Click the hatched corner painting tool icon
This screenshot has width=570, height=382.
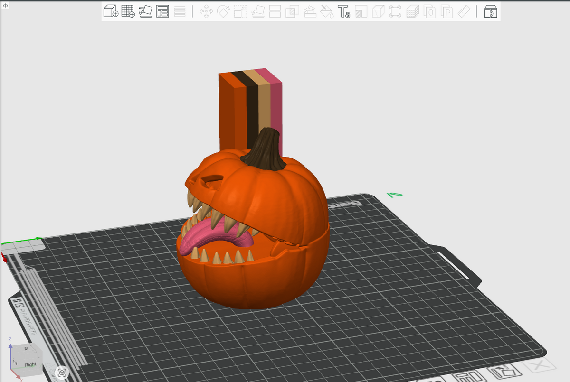coord(361,11)
